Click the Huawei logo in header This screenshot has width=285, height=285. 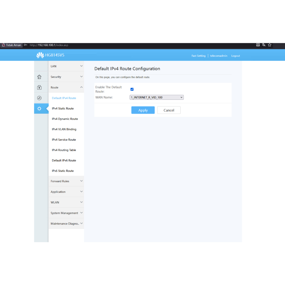point(40,55)
